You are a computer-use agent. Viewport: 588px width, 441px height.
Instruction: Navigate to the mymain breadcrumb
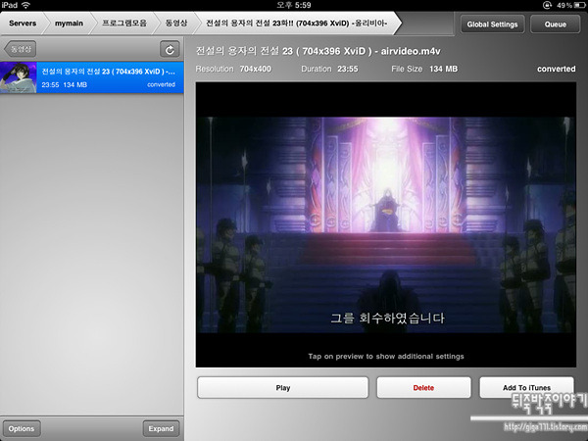[x=68, y=22]
